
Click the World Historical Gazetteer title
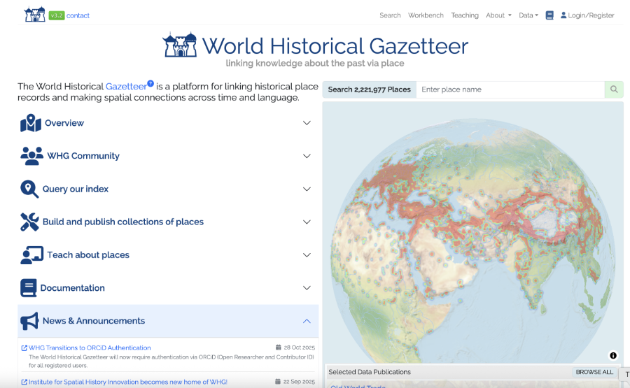335,45
